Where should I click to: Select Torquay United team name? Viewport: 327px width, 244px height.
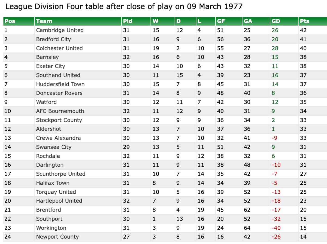pyautogui.click(x=56, y=192)
